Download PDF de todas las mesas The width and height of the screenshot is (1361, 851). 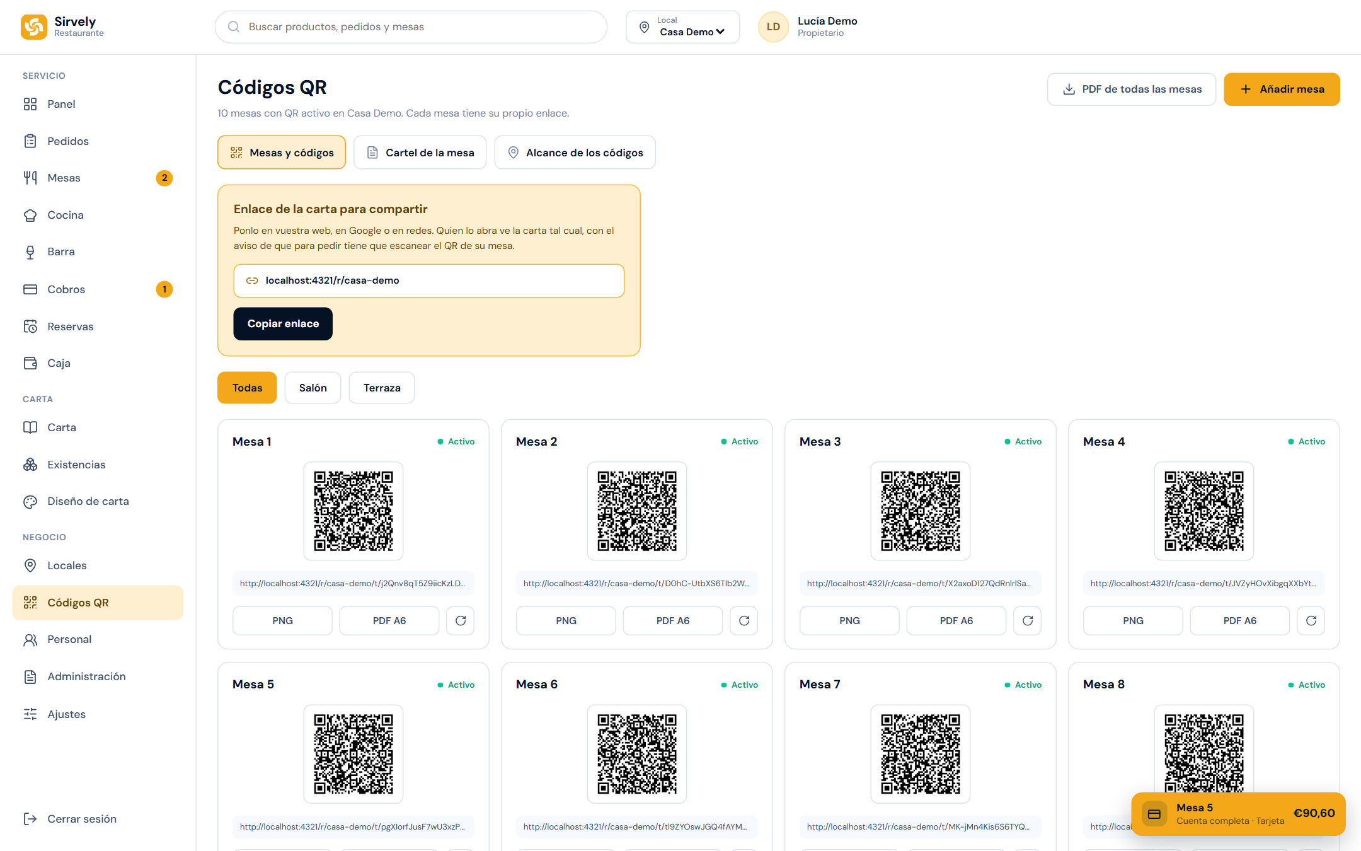click(x=1132, y=90)
